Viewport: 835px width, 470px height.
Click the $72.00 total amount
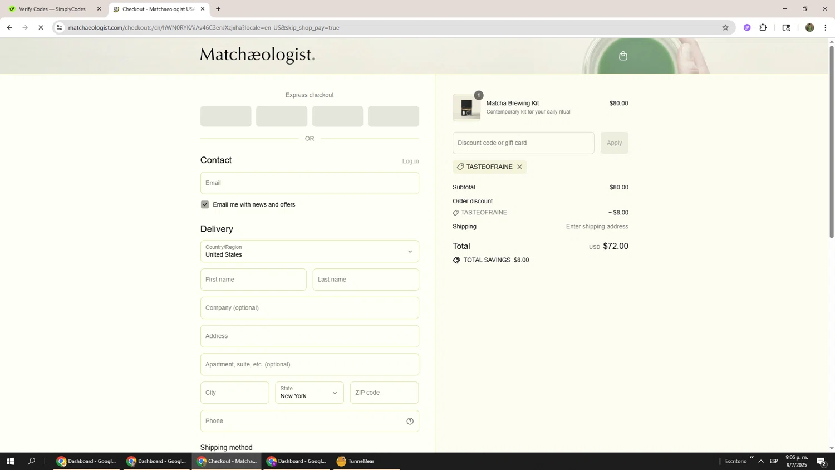click(x=616, y=246)
